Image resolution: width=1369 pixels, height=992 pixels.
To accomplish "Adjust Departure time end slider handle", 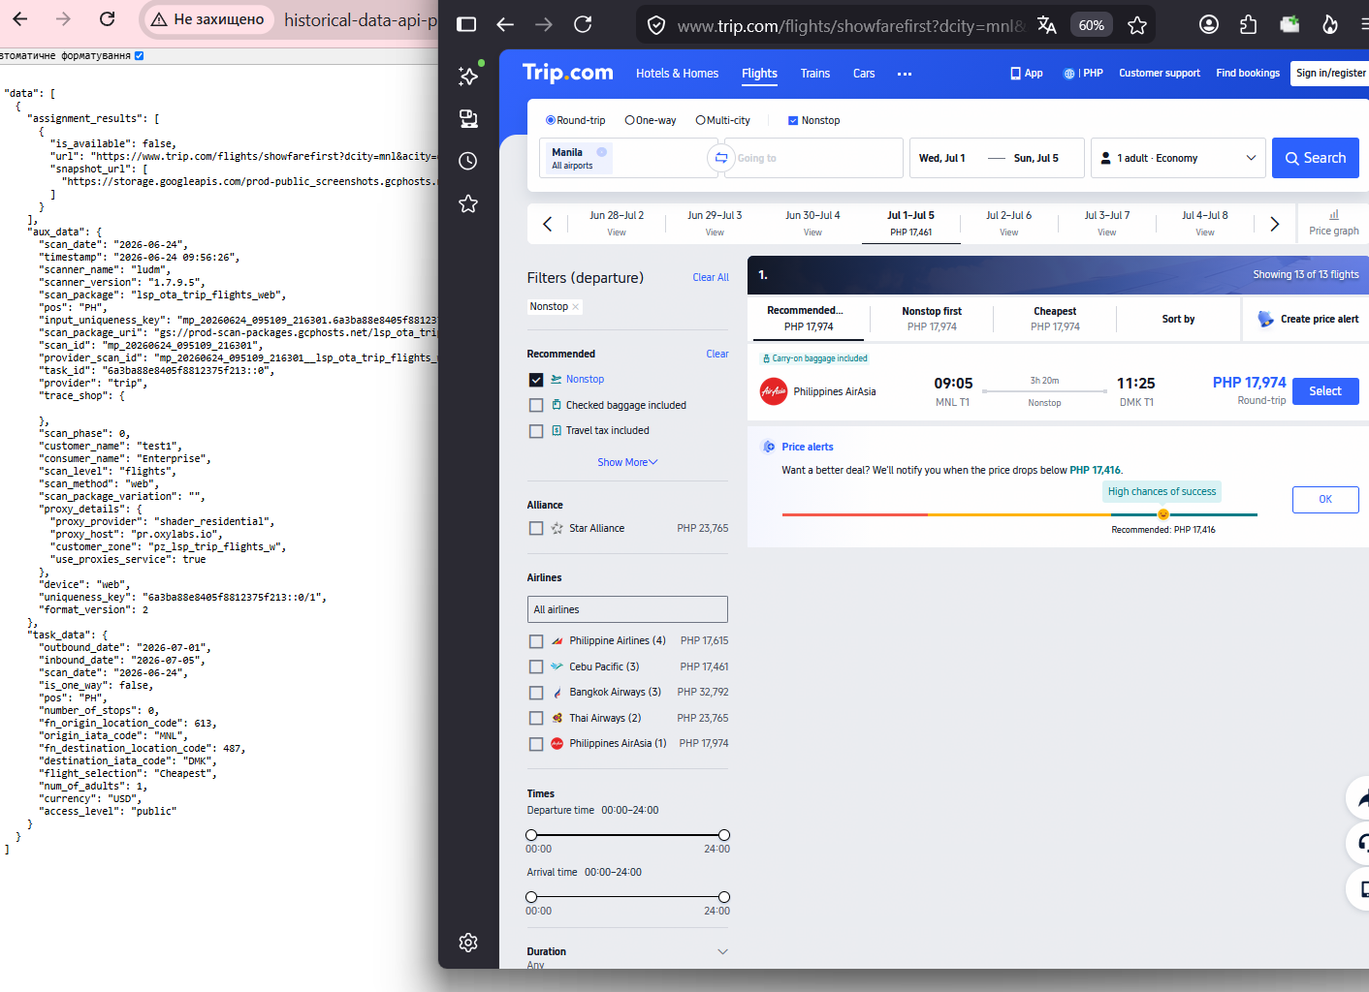I will pos(724,835).
